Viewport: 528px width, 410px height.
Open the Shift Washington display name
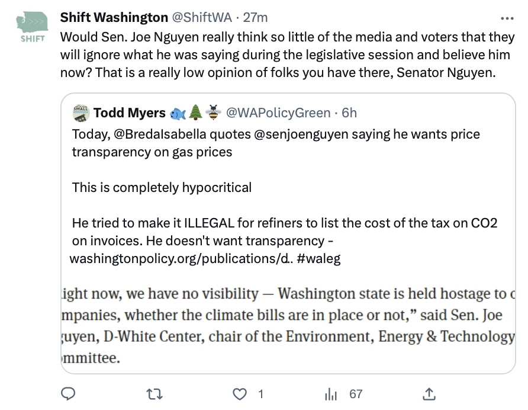tap(114, 17)
